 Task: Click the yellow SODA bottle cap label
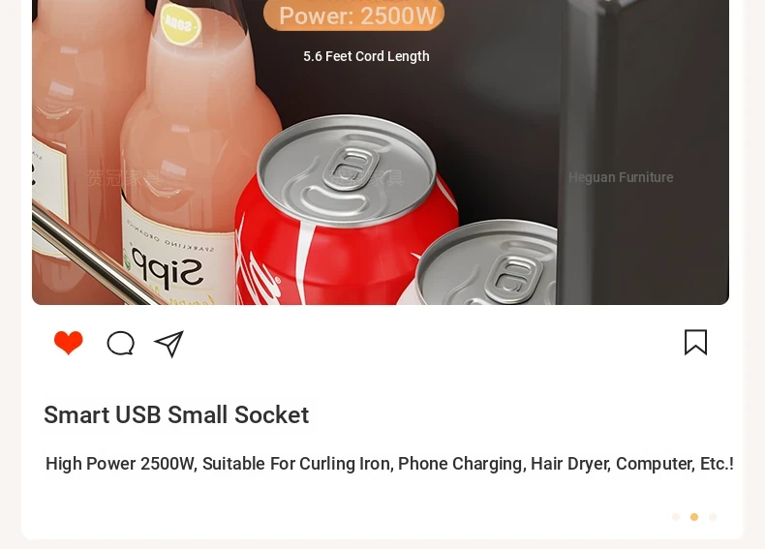pos(181,23)
